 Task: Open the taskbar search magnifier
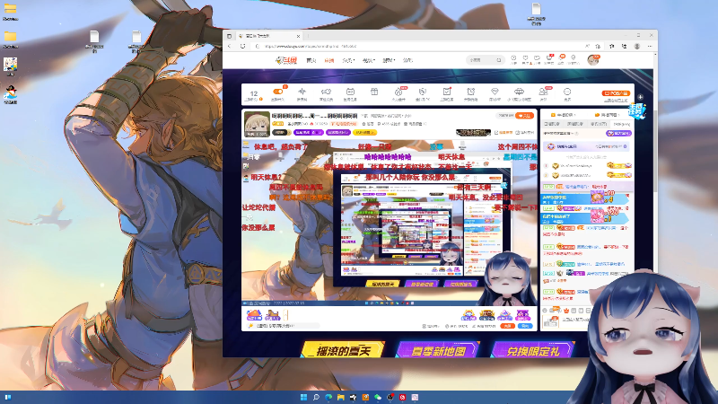click(x=316, y=397)
